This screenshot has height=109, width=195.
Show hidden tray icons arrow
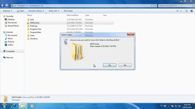click(168, 106)
